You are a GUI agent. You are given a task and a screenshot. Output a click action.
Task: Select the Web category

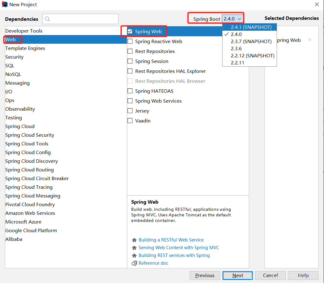[x=66, y=40]
